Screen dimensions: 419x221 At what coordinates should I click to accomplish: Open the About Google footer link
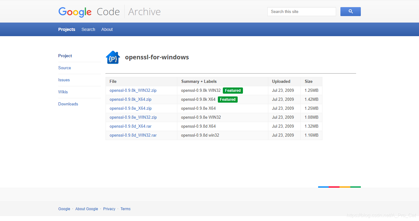pyautogui.click(x=87, y=209)
